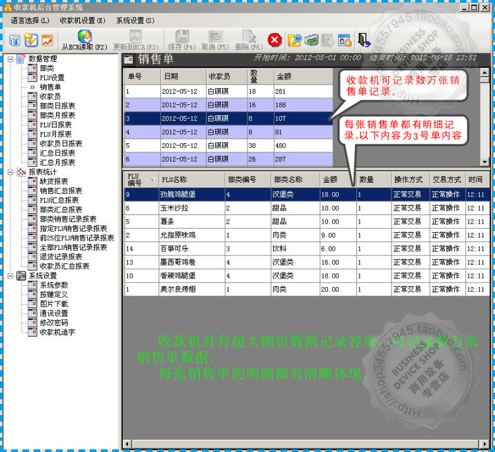
Task: Select 收款员日报表 in the tree
Action: 61,144
